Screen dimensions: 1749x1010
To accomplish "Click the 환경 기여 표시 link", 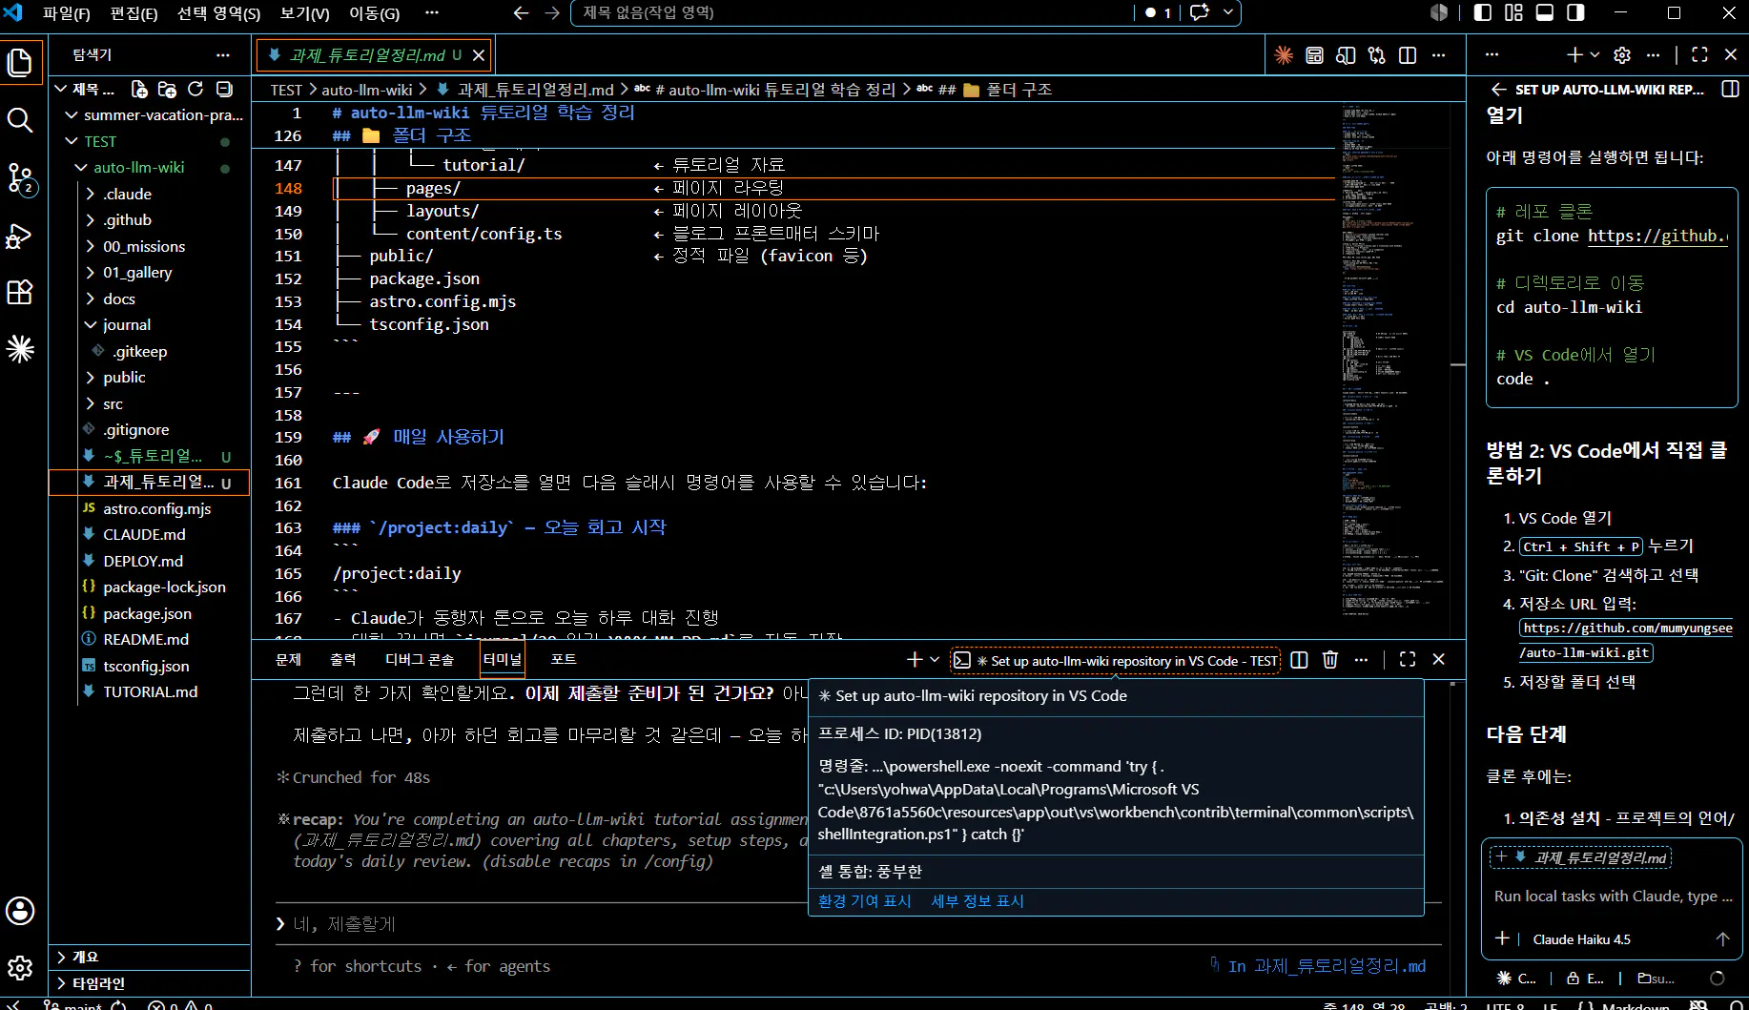I will [x=865, y=901].
